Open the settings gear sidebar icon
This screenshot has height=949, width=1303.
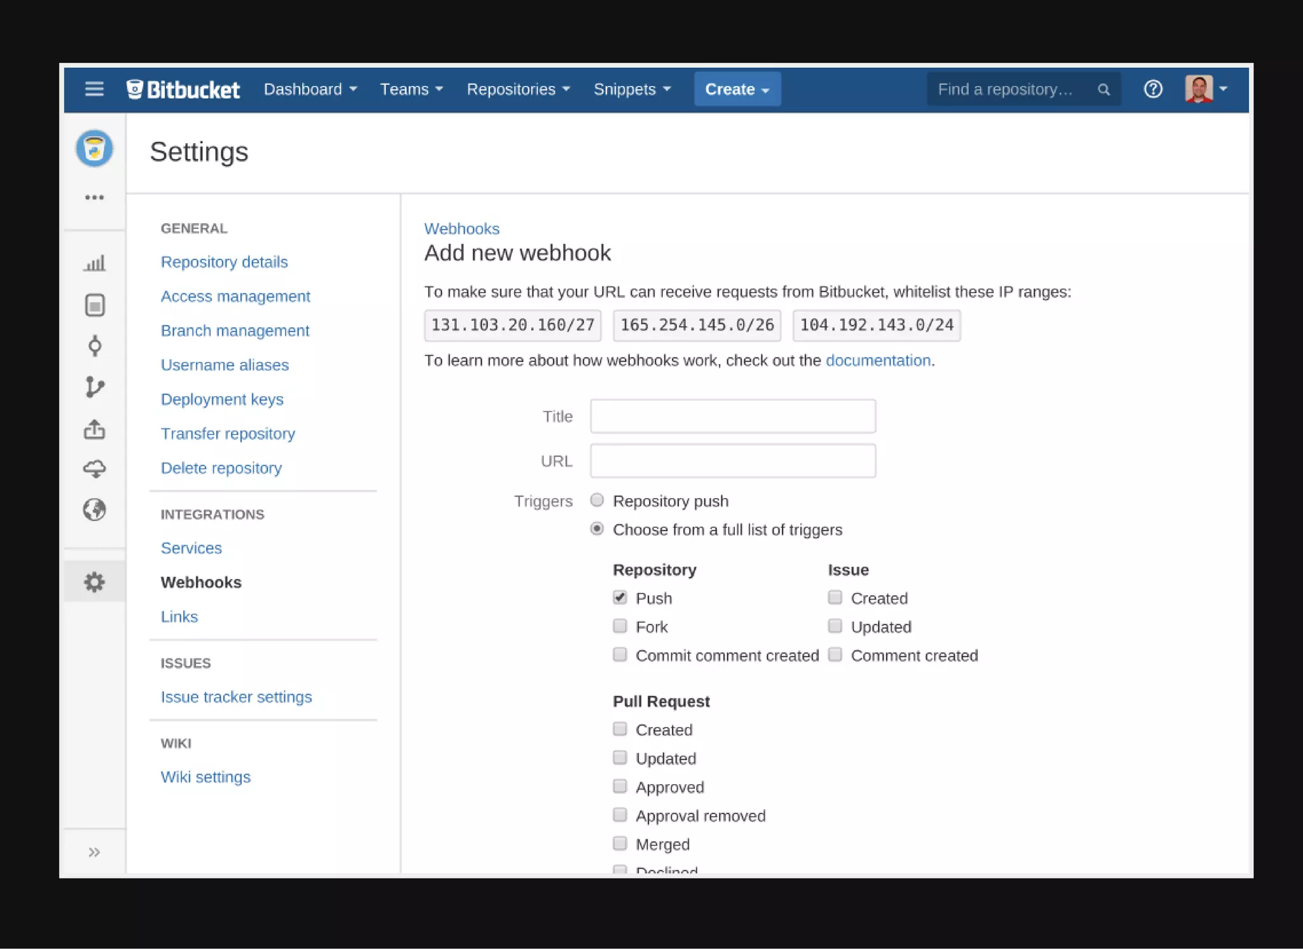click(x=94, y=582)
